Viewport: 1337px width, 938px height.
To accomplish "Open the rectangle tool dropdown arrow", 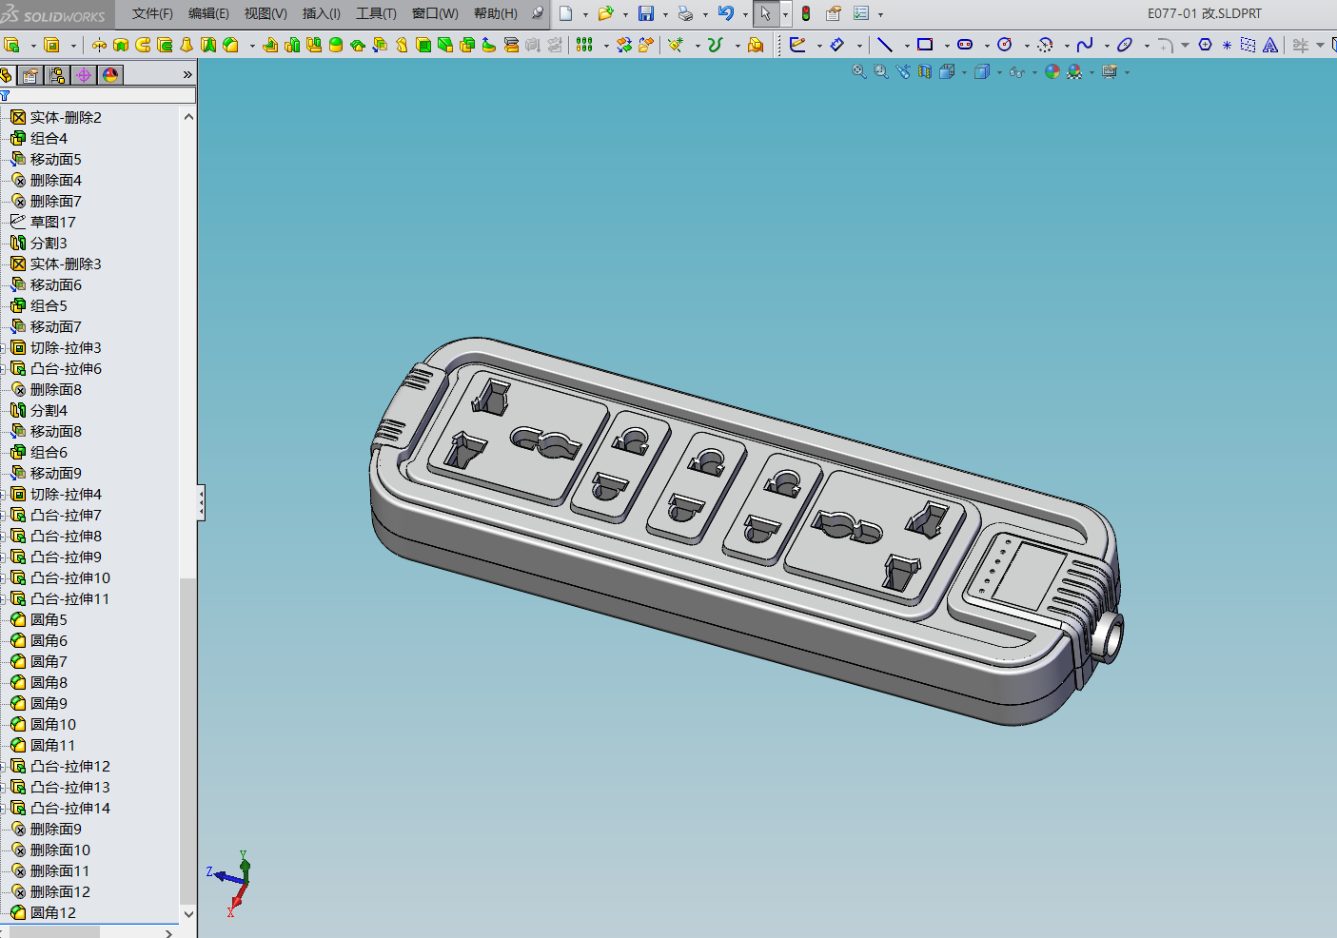I will (947, 46).
